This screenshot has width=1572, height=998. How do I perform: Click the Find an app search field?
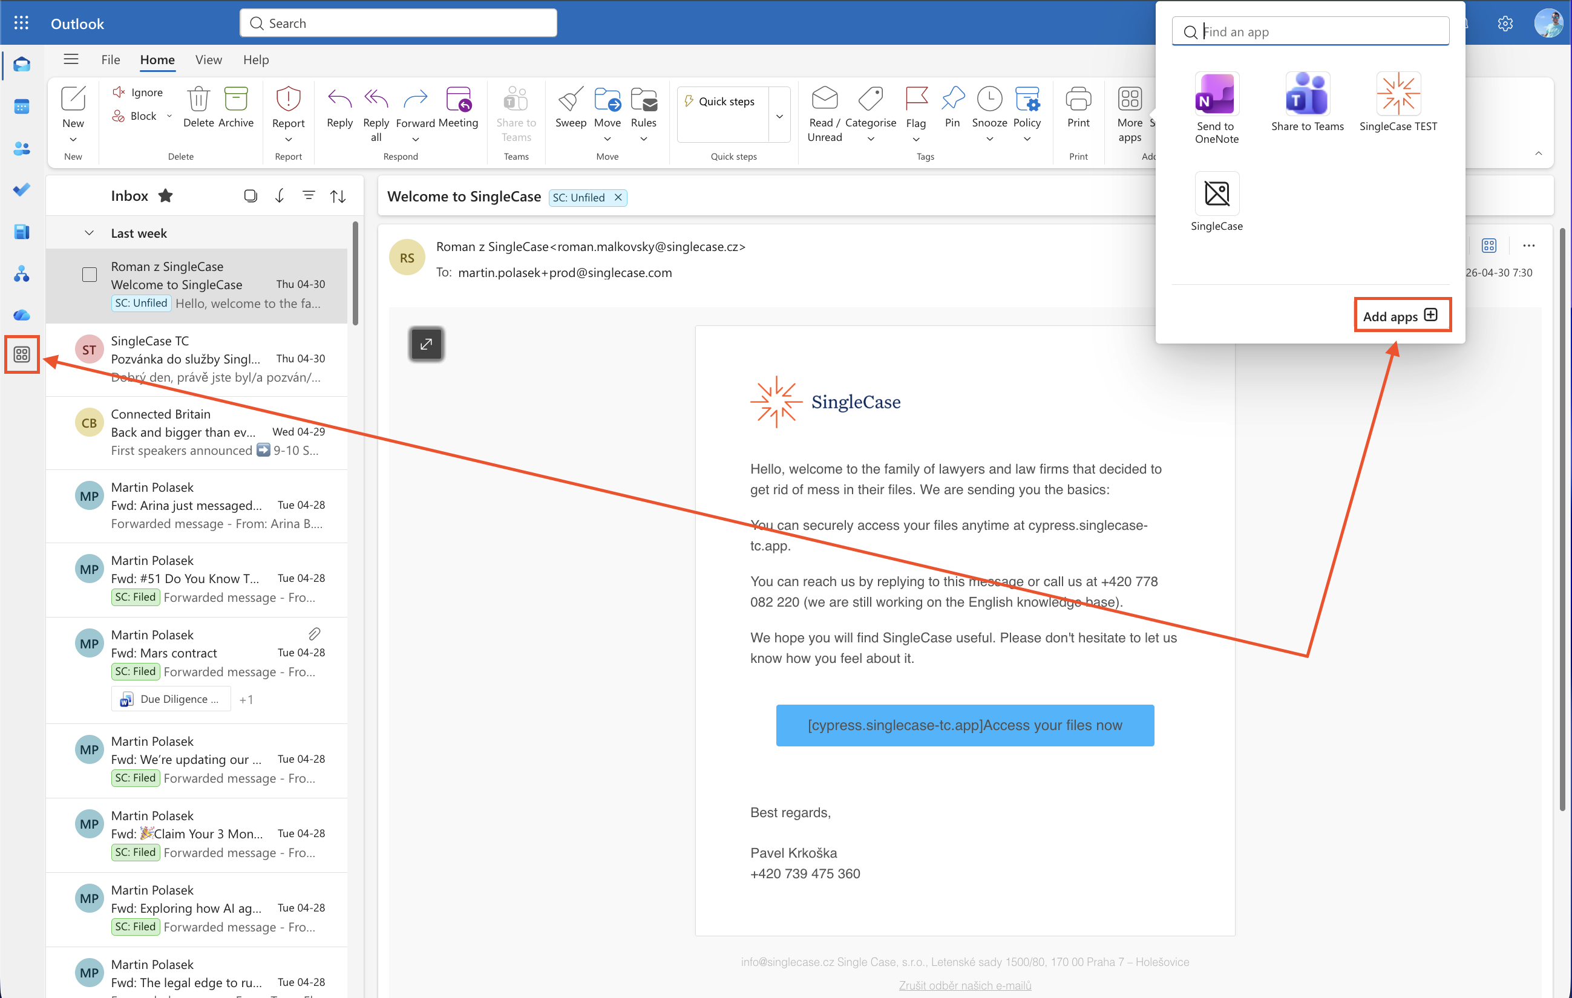click(x=1310, y=31)
